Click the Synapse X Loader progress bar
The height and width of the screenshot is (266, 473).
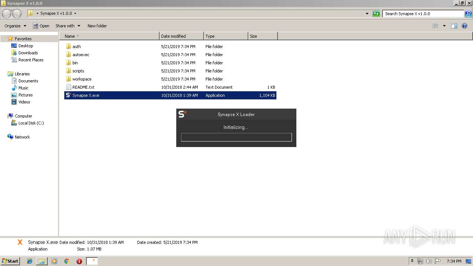click(x=236, y=137)
